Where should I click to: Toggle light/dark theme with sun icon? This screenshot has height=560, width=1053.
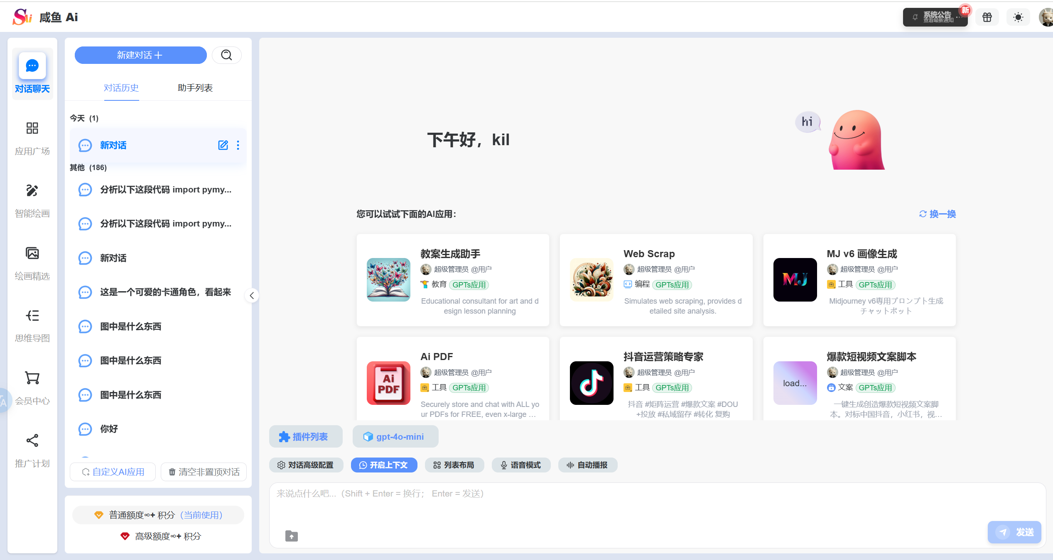[x=1018, y=17]
